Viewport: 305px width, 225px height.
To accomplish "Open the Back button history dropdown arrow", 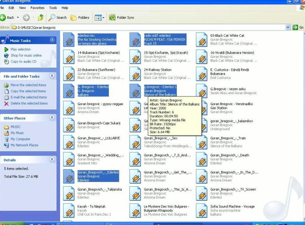I will (x=18, y=18).
